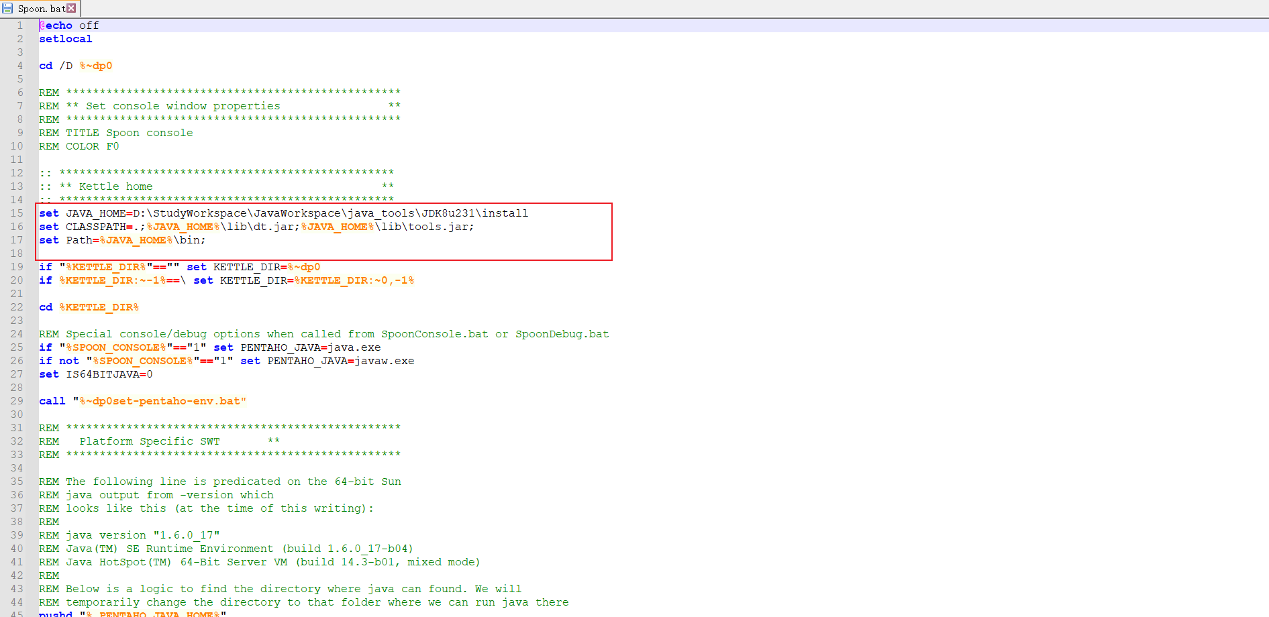Viewport: 1269px width, 617px height.
Task: Click 'REM looks like this (at the time' line
Action: click(x=207, y=508)
